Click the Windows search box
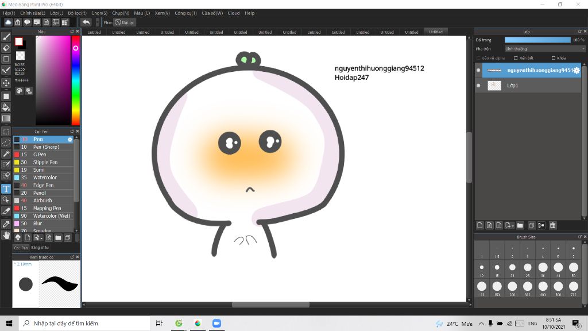Screen dimensions: 588x331 click(x=84, y=323)
